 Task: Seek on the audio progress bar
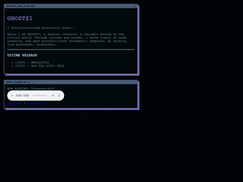click(39, 95)
